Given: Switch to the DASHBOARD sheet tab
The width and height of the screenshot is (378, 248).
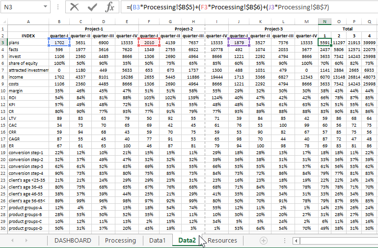Looking at the screenshot, I should point(73,241).
